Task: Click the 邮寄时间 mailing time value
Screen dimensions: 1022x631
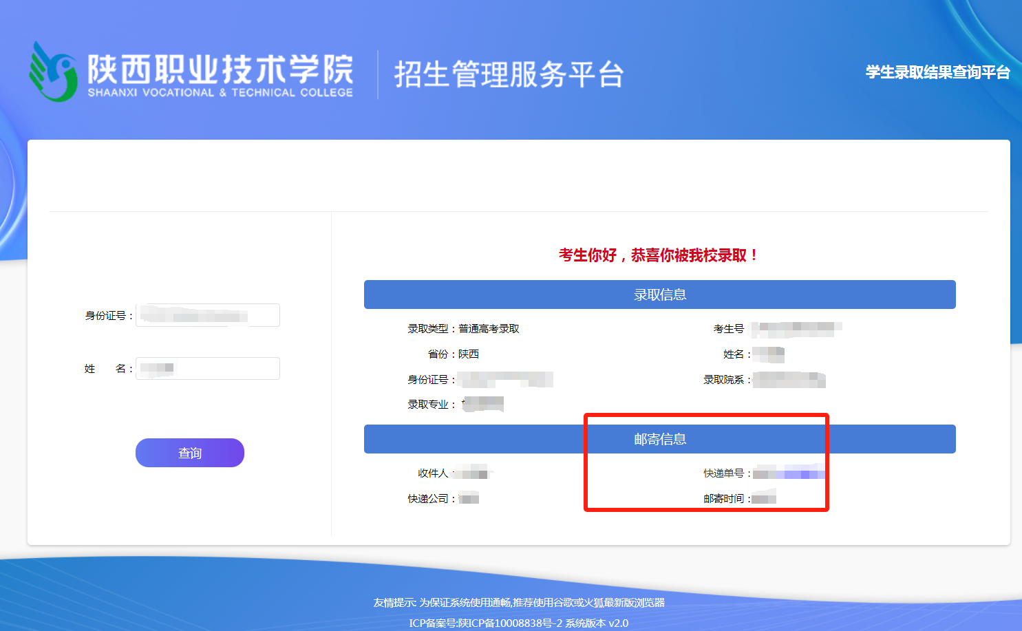Action: pyautogui.click(x=764, y=499)
